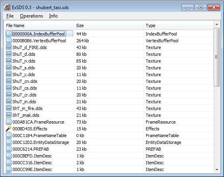Select the texture icon beside ShuT_d_FIRE.dds
224x177 pixels.
9,47
